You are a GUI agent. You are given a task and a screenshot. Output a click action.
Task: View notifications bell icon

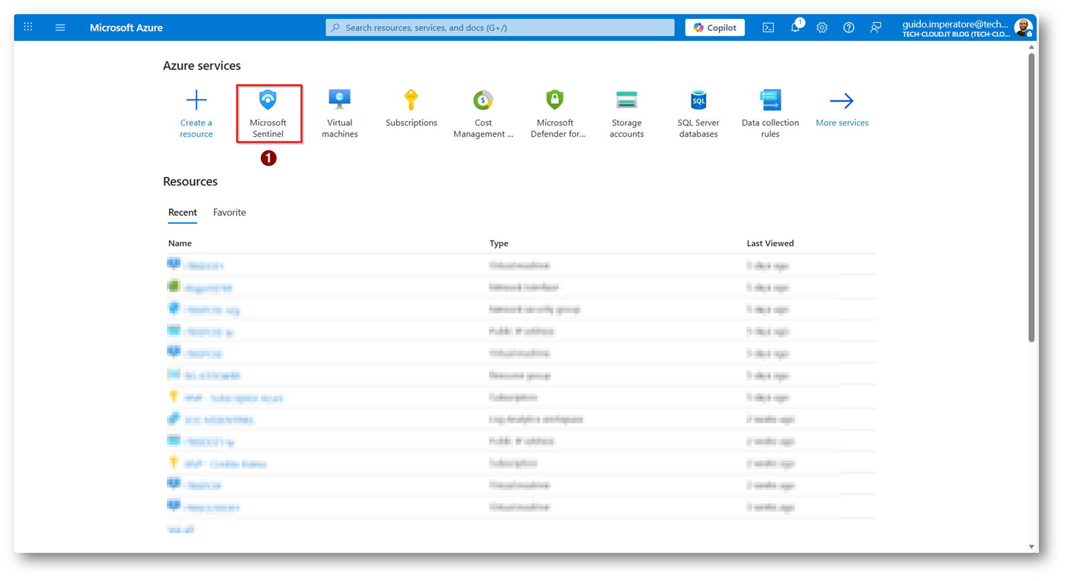(795, 27)
